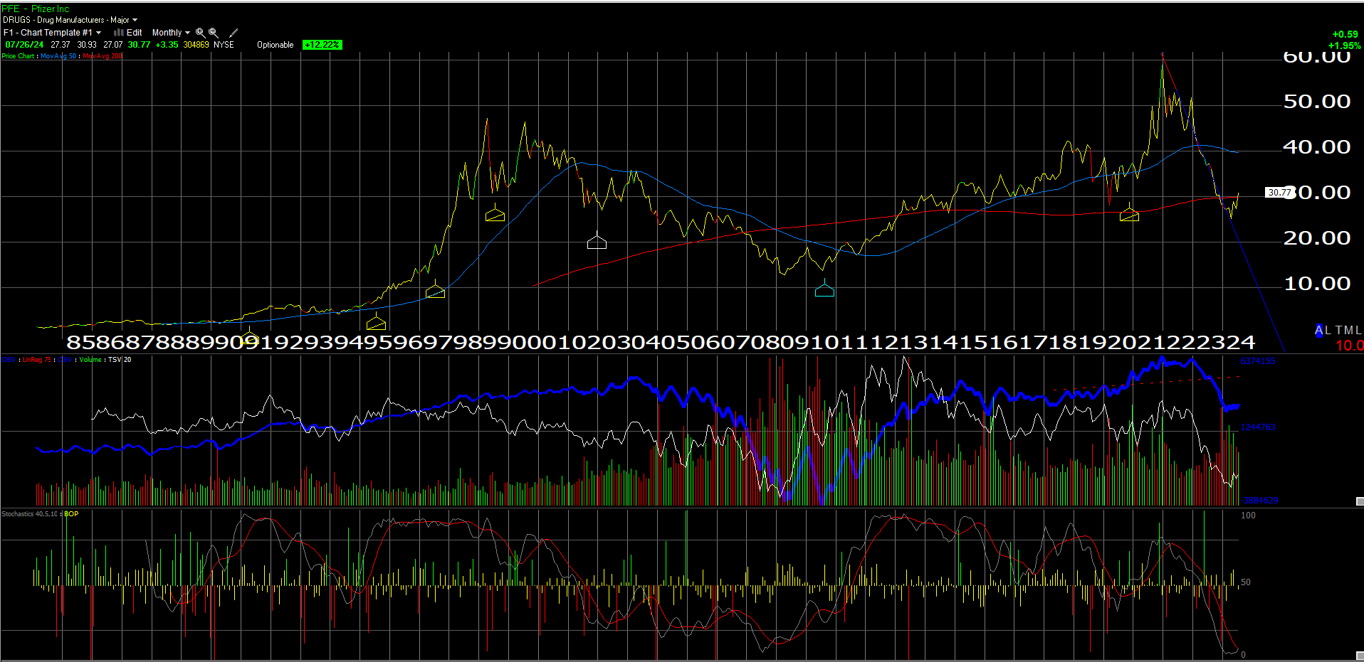The height and width of the screenshot is (662, 1364).
Task: Click the Optionable label
Action: [x=275, y=45]
